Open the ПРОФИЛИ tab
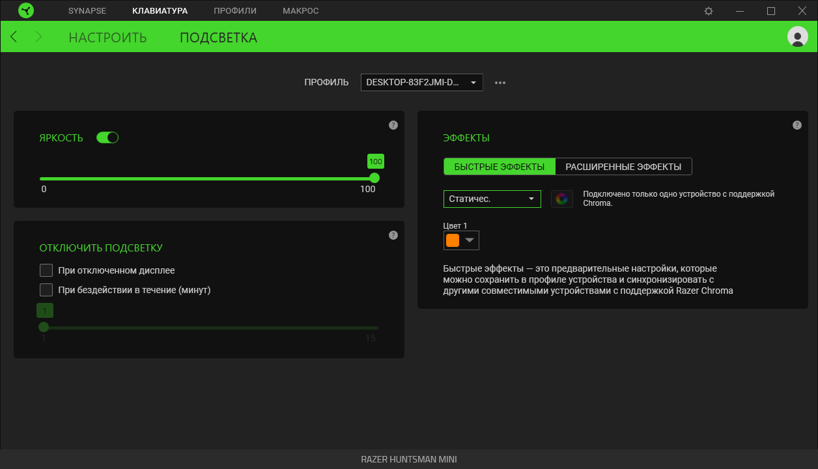Viewport: 818px width, 469px height. [x=235, y=11]
